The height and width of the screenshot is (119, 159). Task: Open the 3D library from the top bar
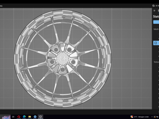(x=155, y=6)
